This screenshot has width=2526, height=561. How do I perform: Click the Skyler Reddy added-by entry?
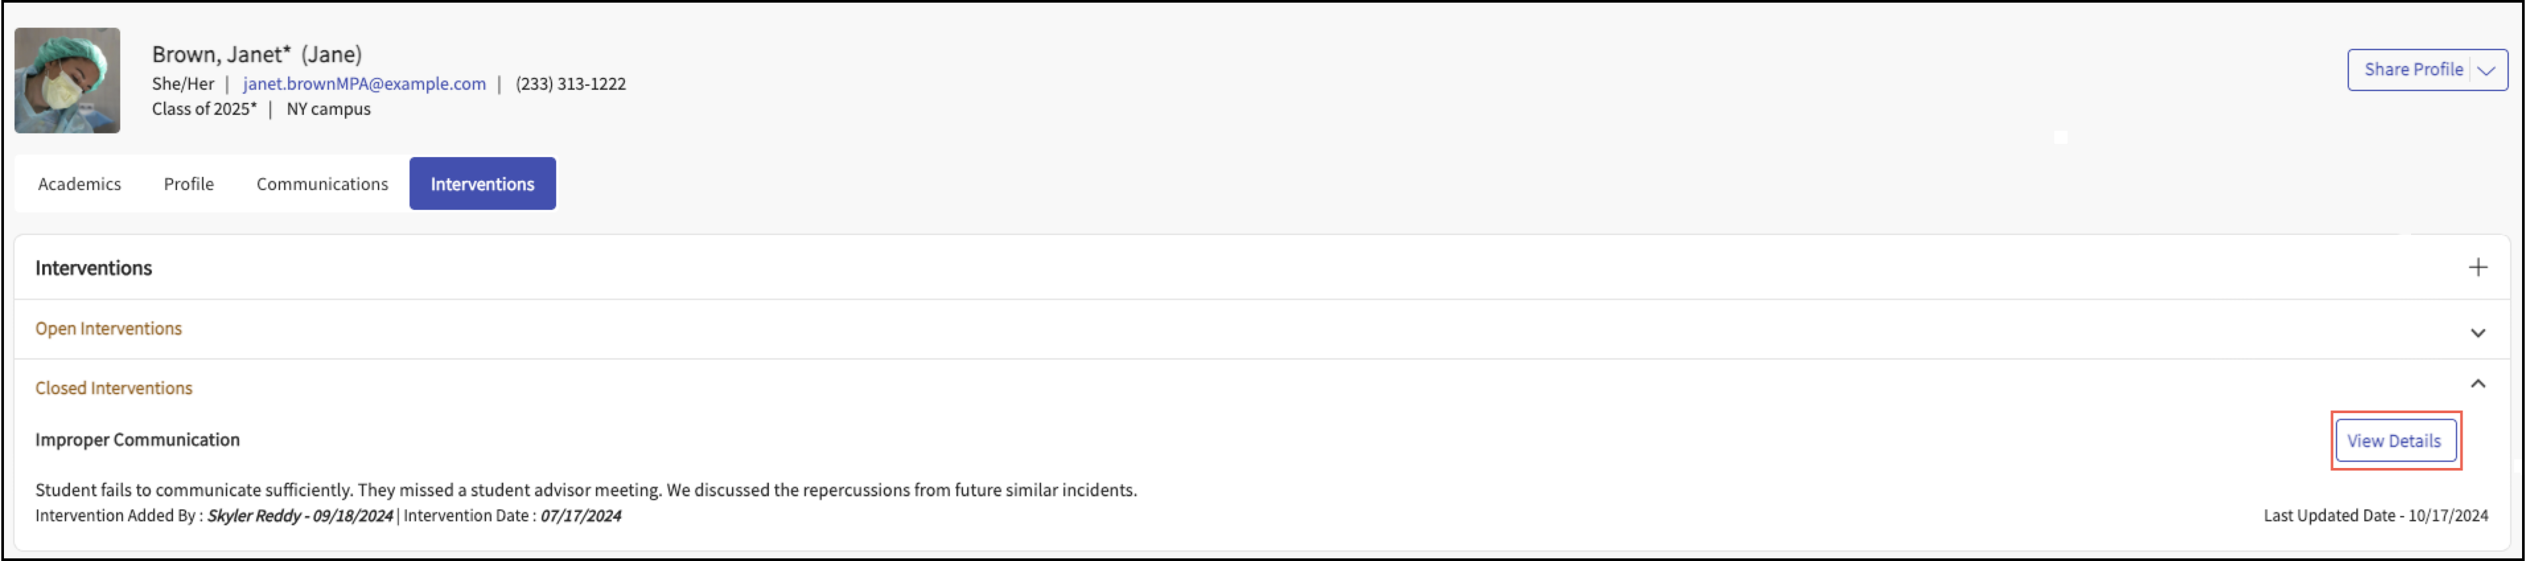pyautogui.click(x=299, y=516)
